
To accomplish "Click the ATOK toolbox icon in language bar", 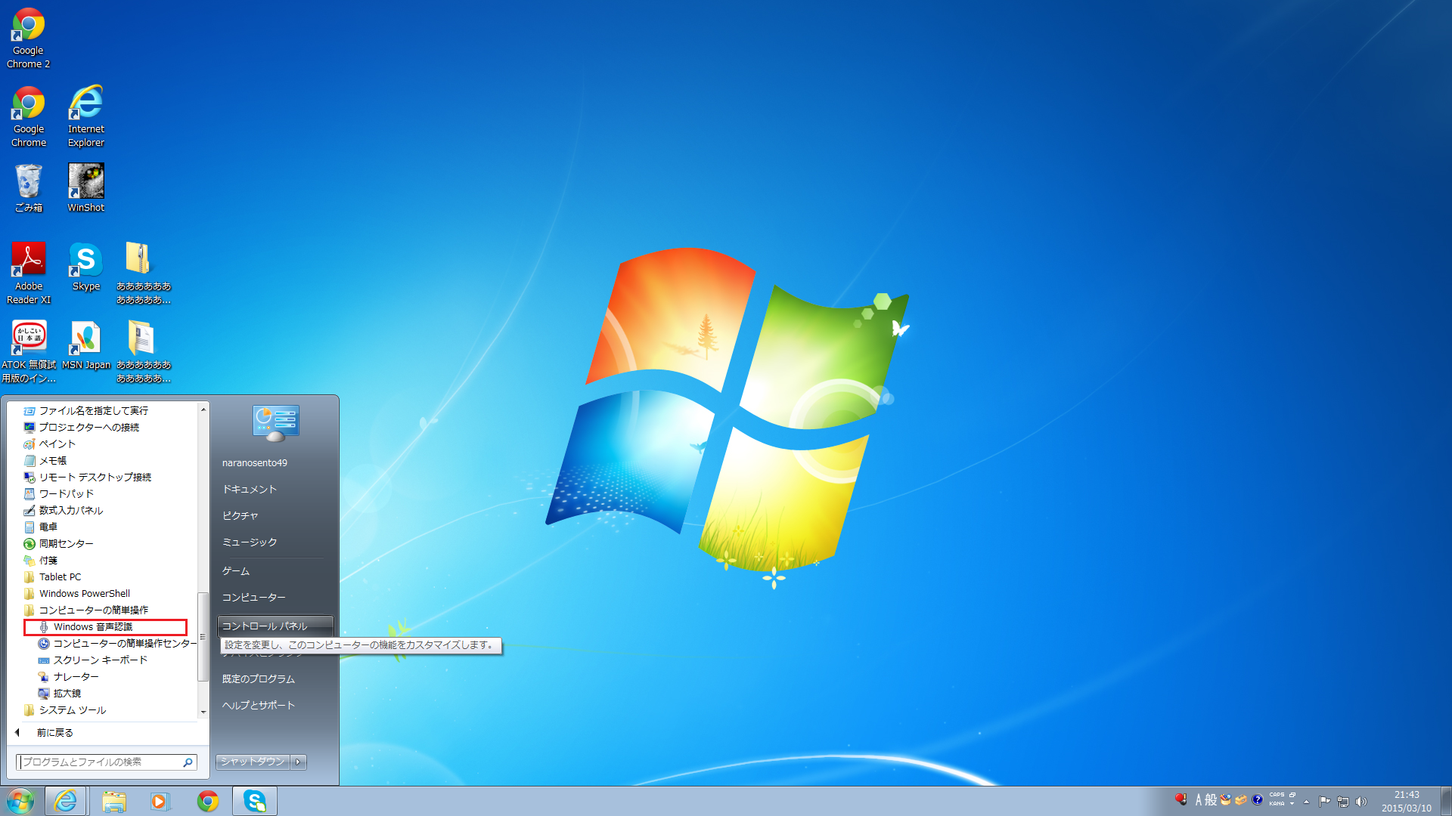I will point(1241,799).
